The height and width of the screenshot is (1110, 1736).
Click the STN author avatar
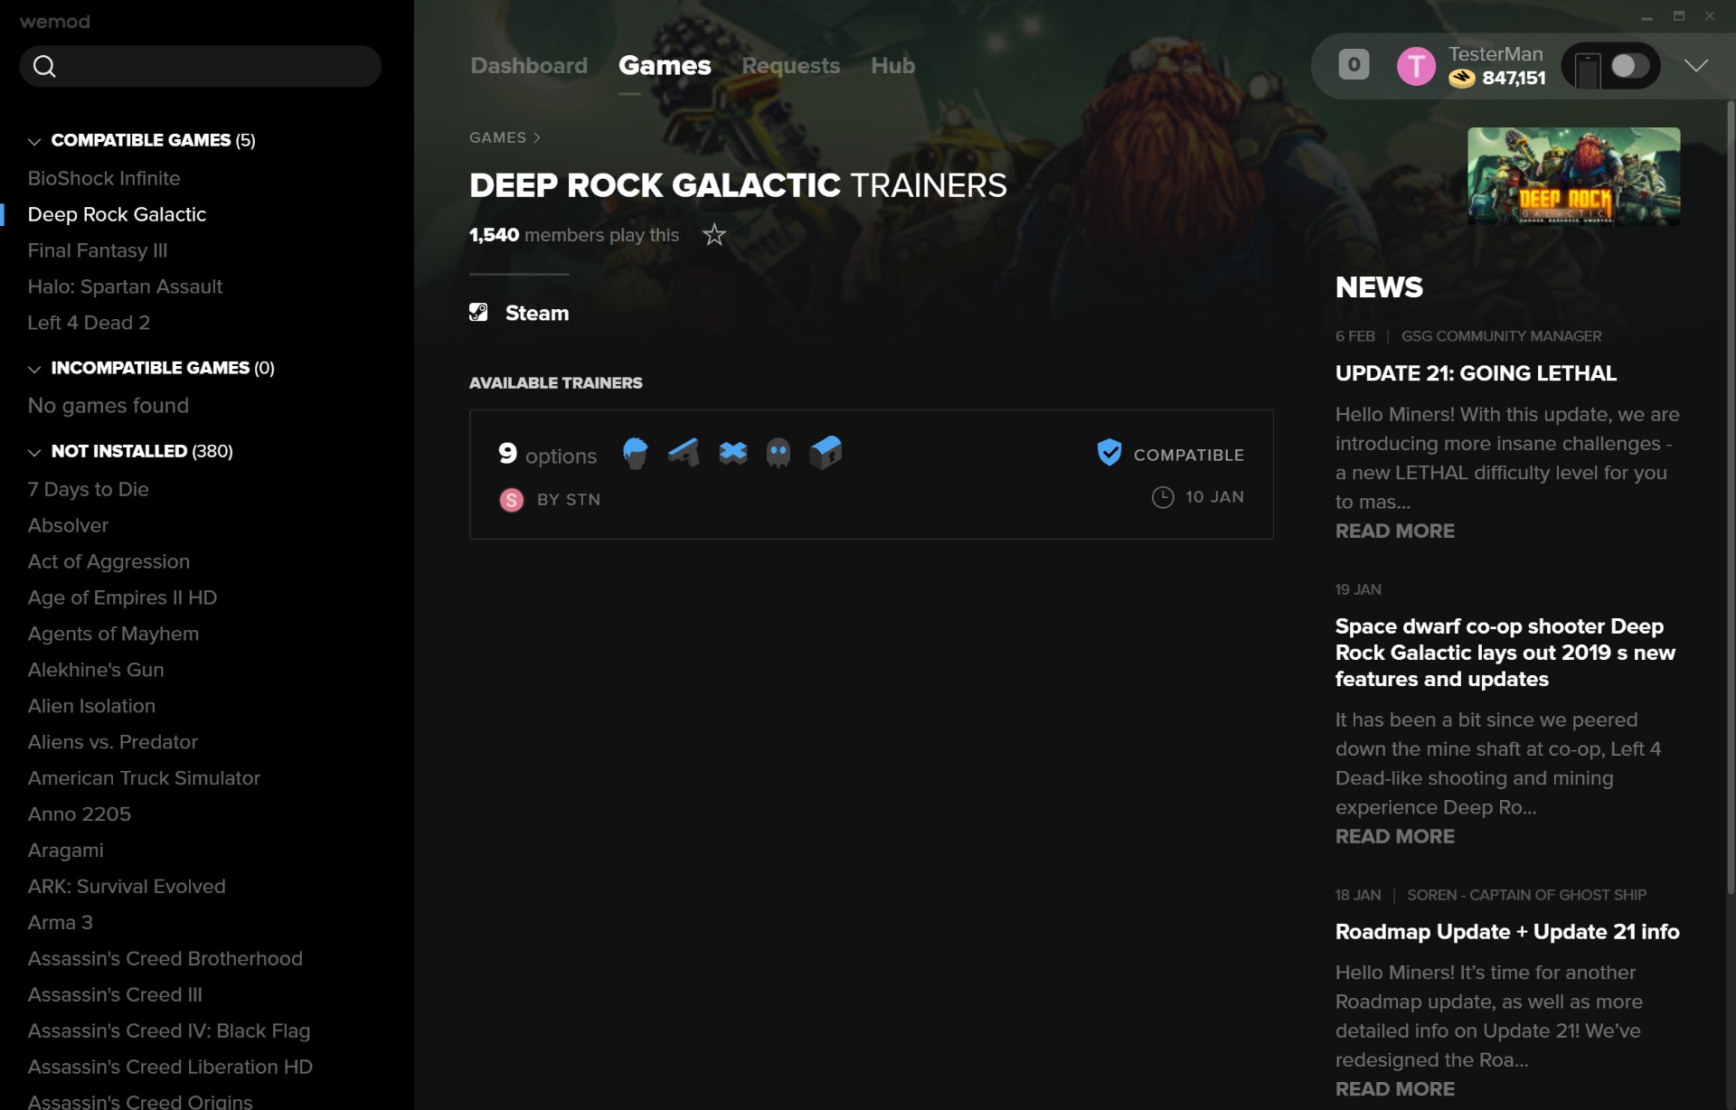pos(511,500)
